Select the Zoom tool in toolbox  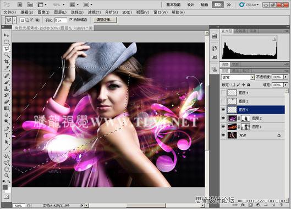pyautogui.click(x=7, y=176)
